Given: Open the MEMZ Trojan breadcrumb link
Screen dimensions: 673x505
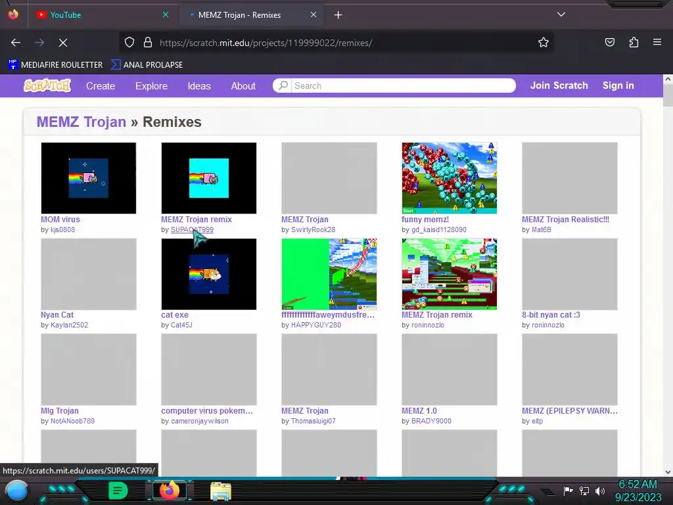Looking at the screenshot, I should tap(81, 122).
